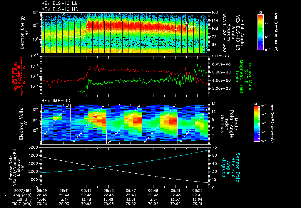301x208 pixels.
Task: Click the polar angle index tick 12
Action: click(x=214, y=112)
